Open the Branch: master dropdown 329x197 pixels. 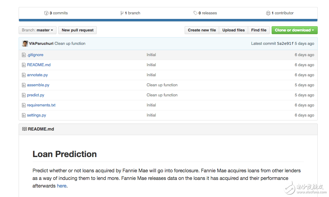38,30
